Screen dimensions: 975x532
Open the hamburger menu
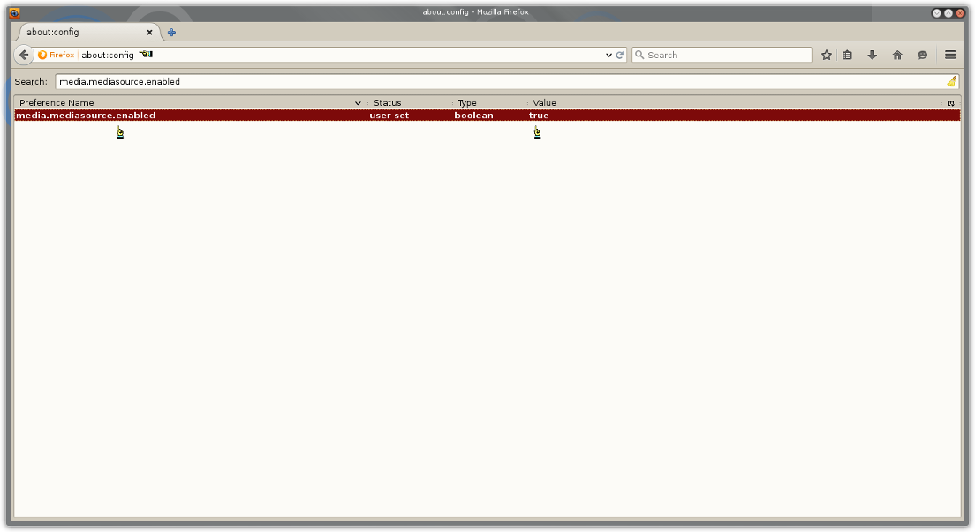pyautogui.click(x=950, y=55)
